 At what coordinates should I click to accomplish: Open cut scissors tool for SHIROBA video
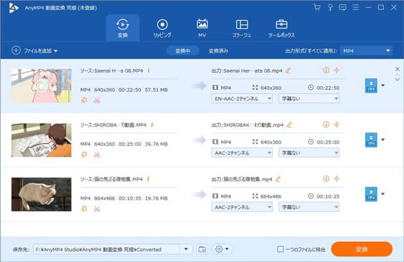[97, 155]
